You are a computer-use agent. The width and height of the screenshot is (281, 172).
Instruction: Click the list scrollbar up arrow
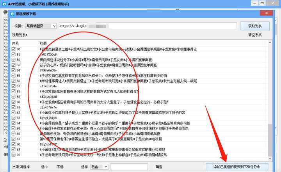pos(270,43)
